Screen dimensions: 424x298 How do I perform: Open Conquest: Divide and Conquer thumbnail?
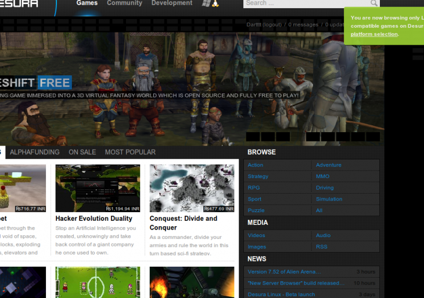coord(192,188)
